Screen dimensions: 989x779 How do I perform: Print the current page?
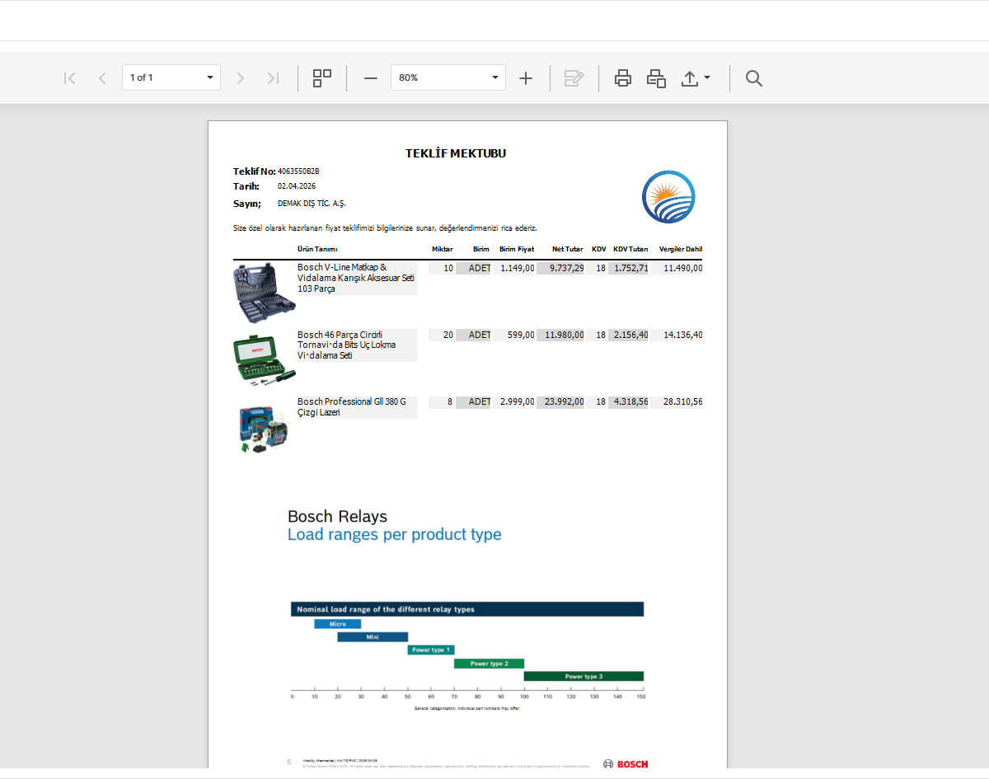[656, 78]
